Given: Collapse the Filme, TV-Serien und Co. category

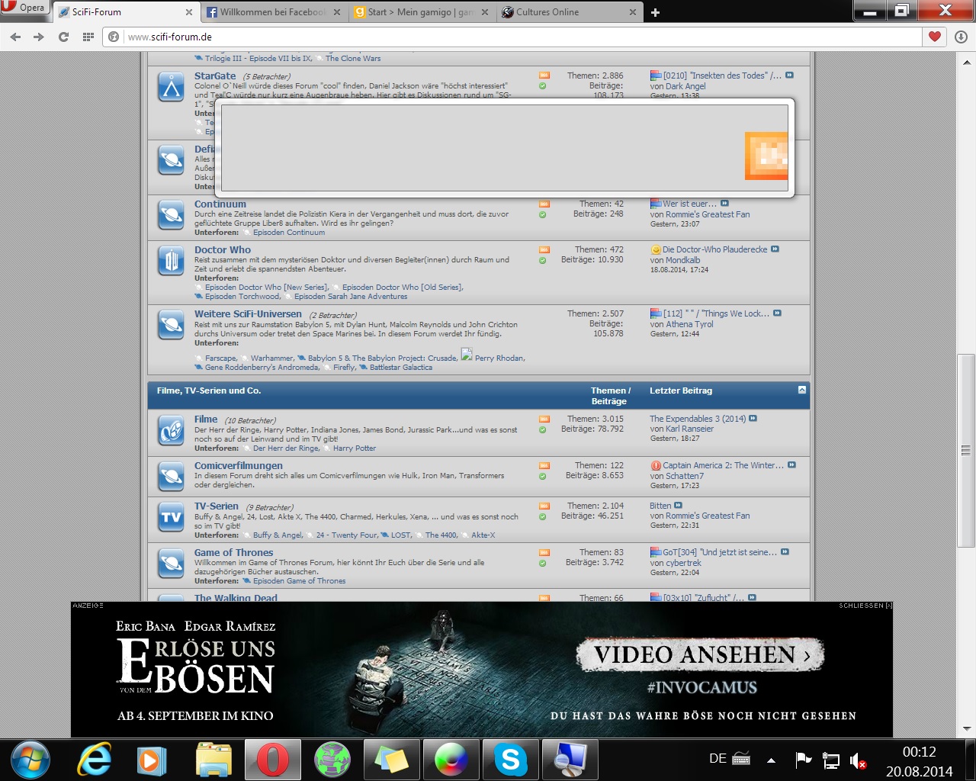Looking at the screenshot, I should click(x=801, y=390).
